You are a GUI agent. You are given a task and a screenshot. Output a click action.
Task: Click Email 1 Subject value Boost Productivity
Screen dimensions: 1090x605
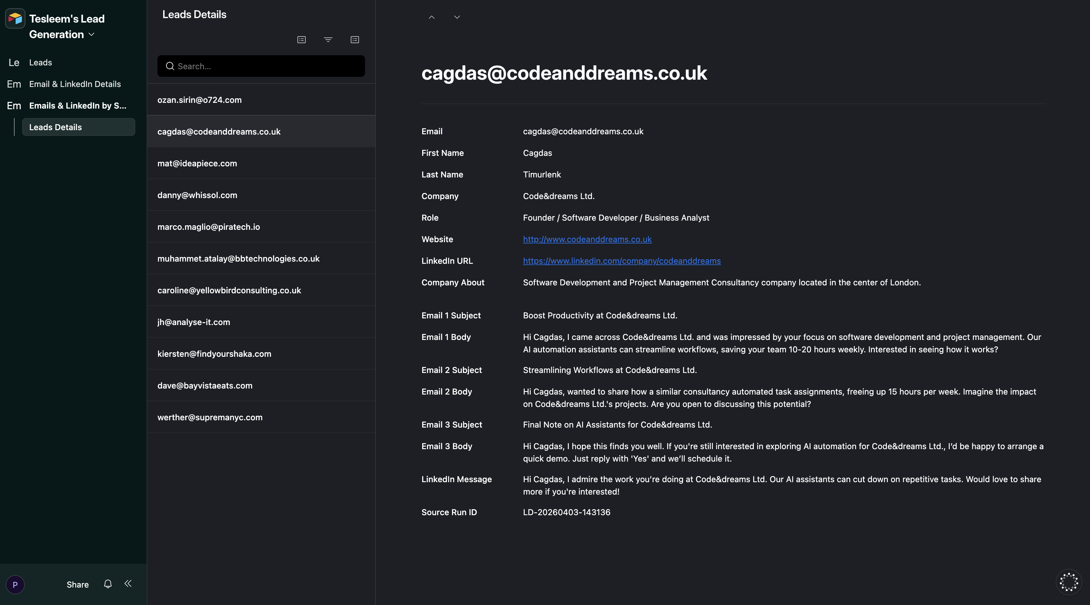click(600, 316)
